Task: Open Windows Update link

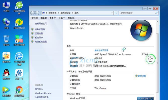Action: click(x=43, y=93)
